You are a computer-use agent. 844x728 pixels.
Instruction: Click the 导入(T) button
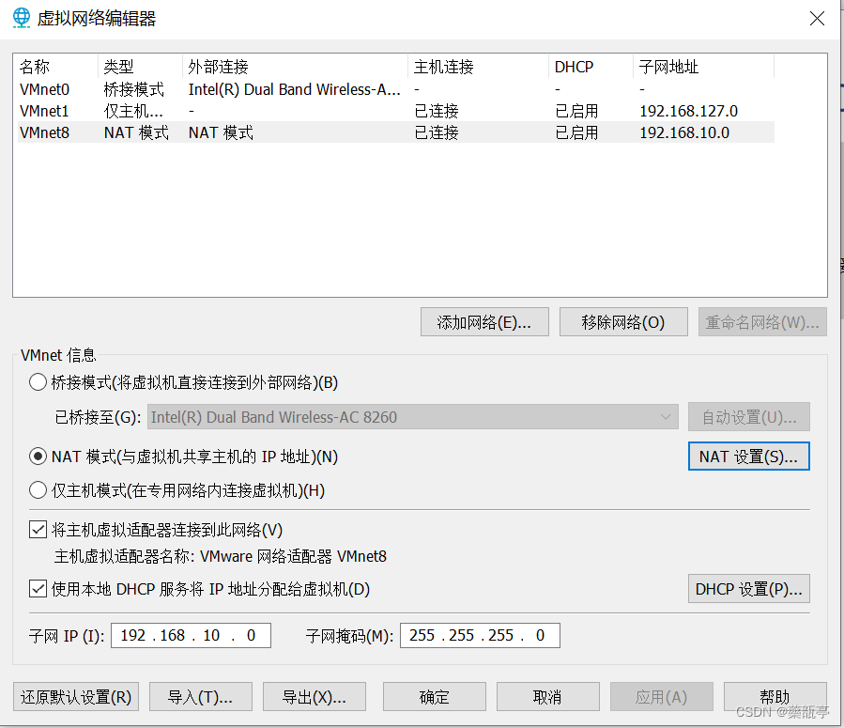pyautogui.click(x=200, y=696)
